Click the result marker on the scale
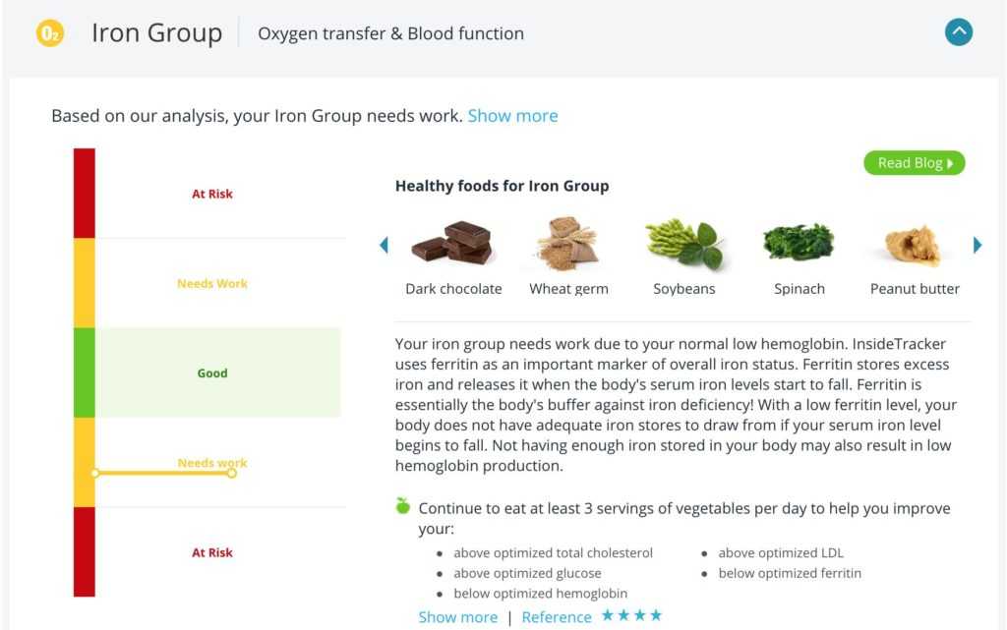1007x630 pixels. [x=231, y=473]
